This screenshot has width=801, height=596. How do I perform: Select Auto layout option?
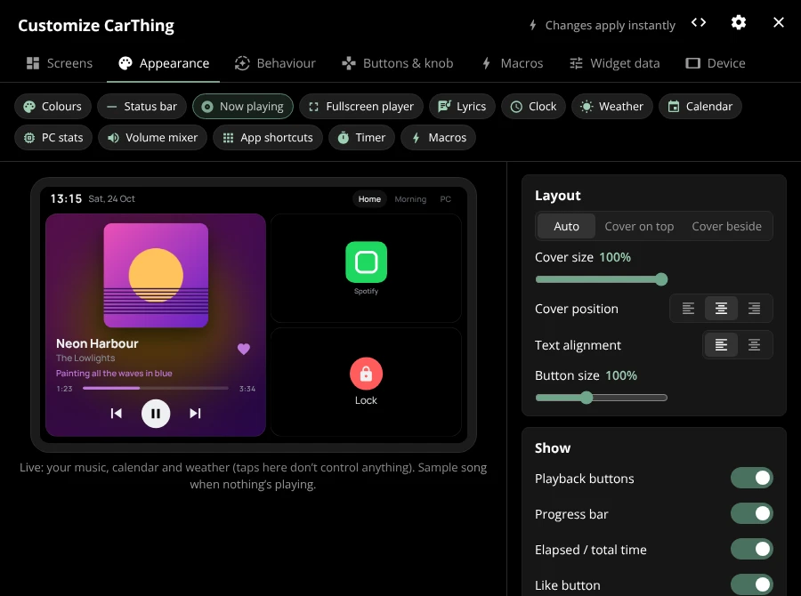567,226
